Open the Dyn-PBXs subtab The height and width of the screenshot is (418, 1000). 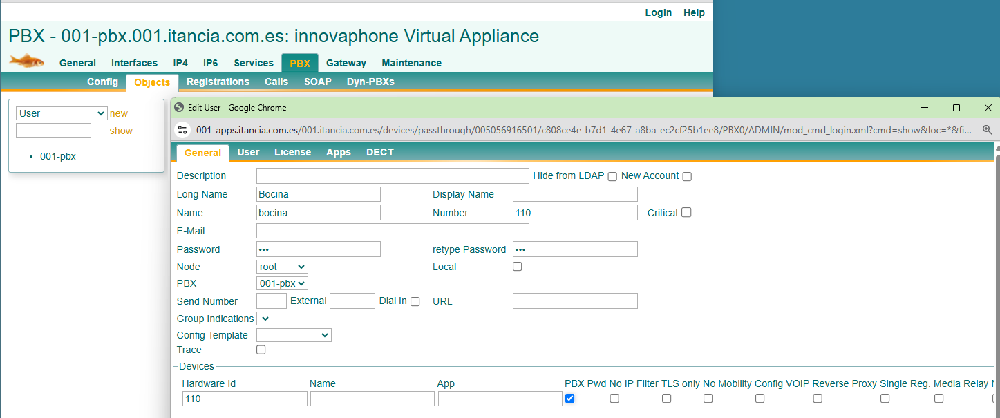[x=370, y=82]
